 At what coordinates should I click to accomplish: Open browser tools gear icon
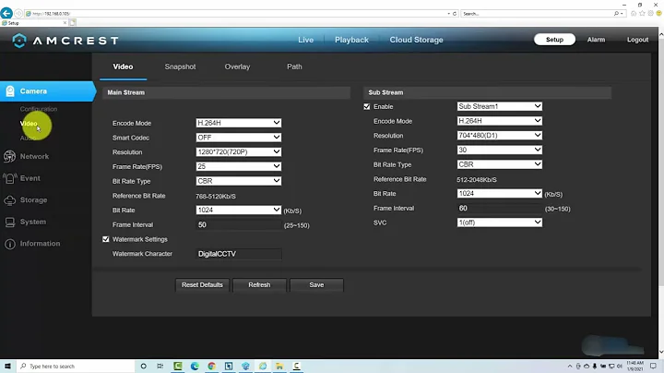pos(650,14)
